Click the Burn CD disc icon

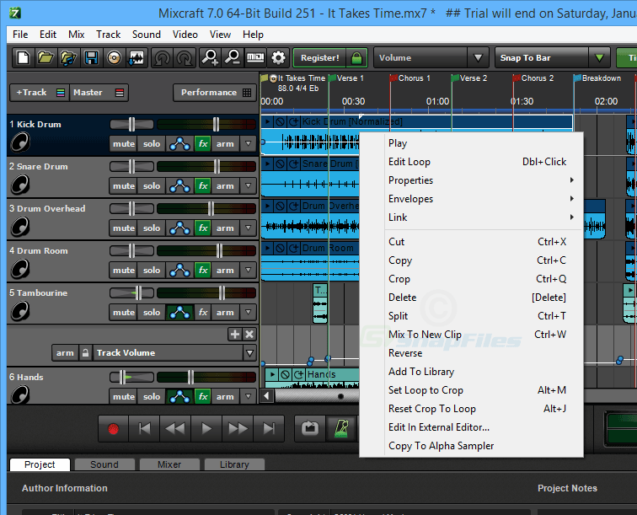[x=114, y=57]
